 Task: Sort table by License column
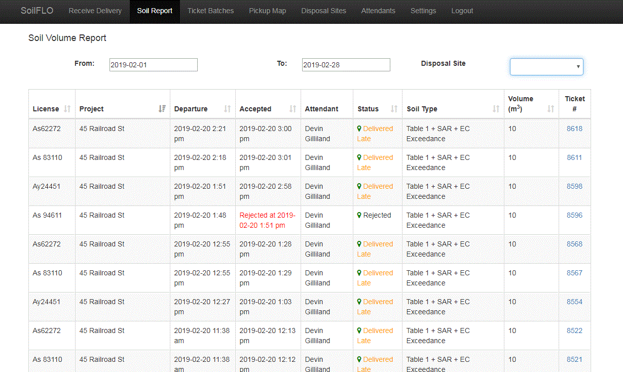[52, 104]
